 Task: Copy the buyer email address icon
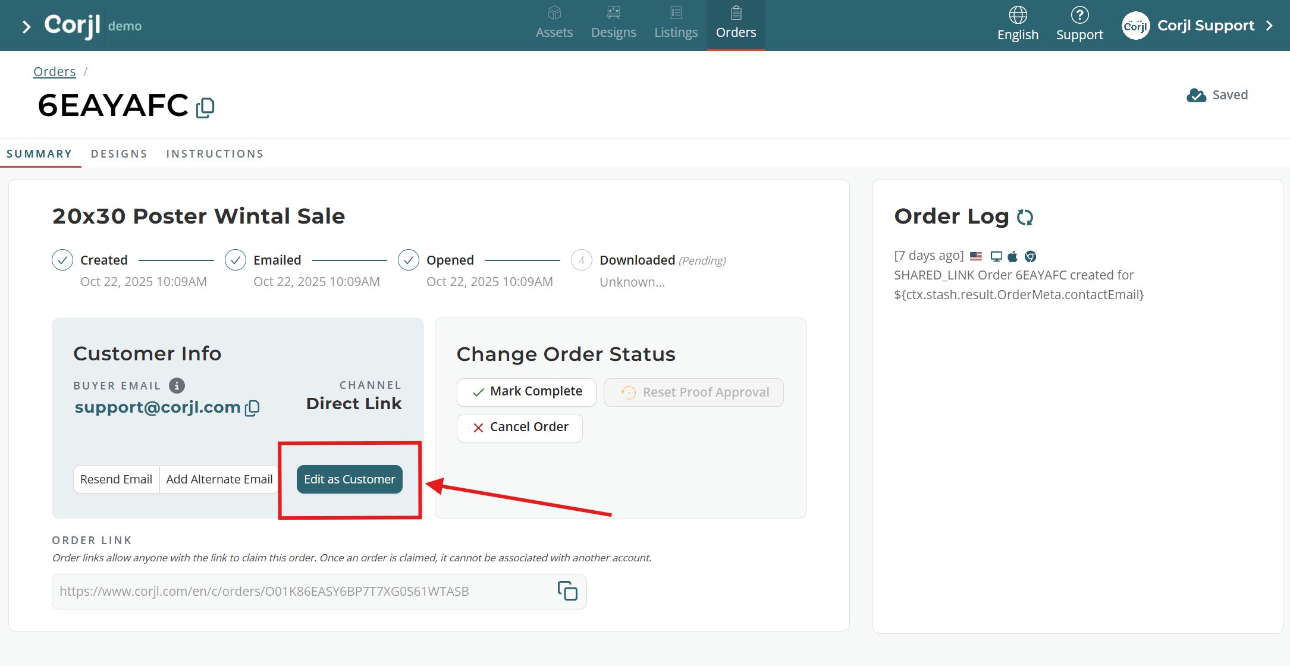click(x=252, y=408)
